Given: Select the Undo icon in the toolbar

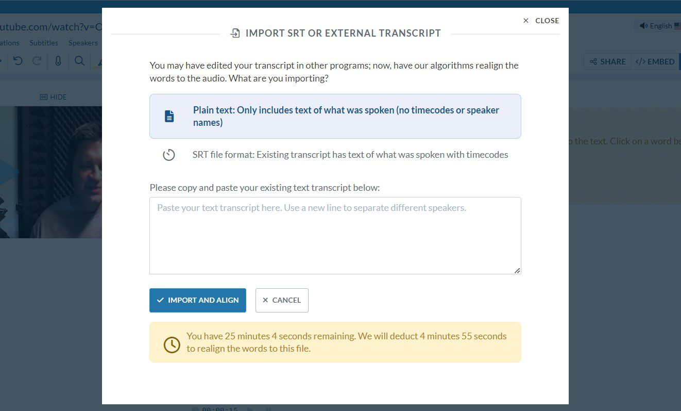Looking at the screenshot, I should coord(19,61).
